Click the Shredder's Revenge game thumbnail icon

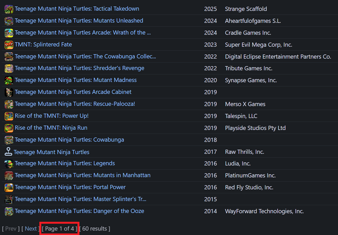pyautogui.click(x=9, y=68)
